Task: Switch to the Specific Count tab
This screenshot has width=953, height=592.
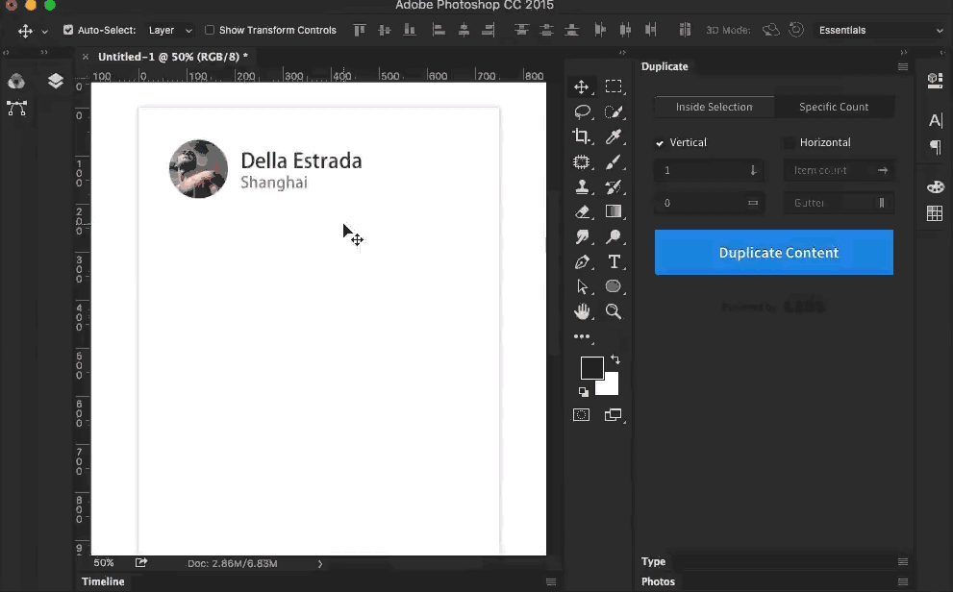Action: (834, 107)
